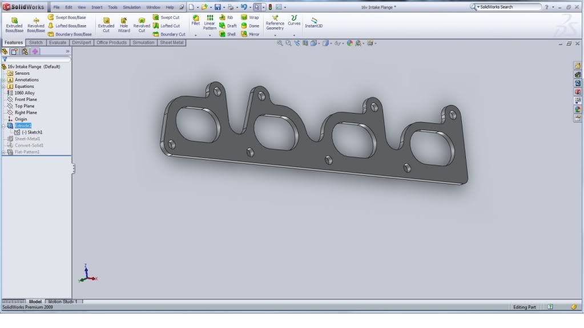
Task: Click the Zoom to Fit icon
Action: coord(280,43)
